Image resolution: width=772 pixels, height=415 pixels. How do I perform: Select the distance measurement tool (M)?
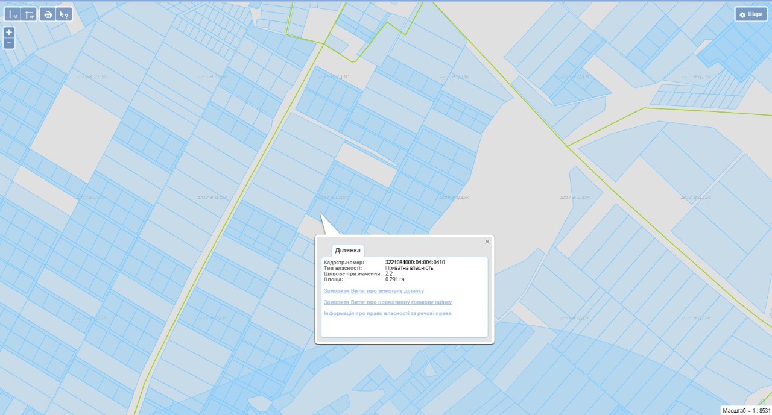click(13, 14)
